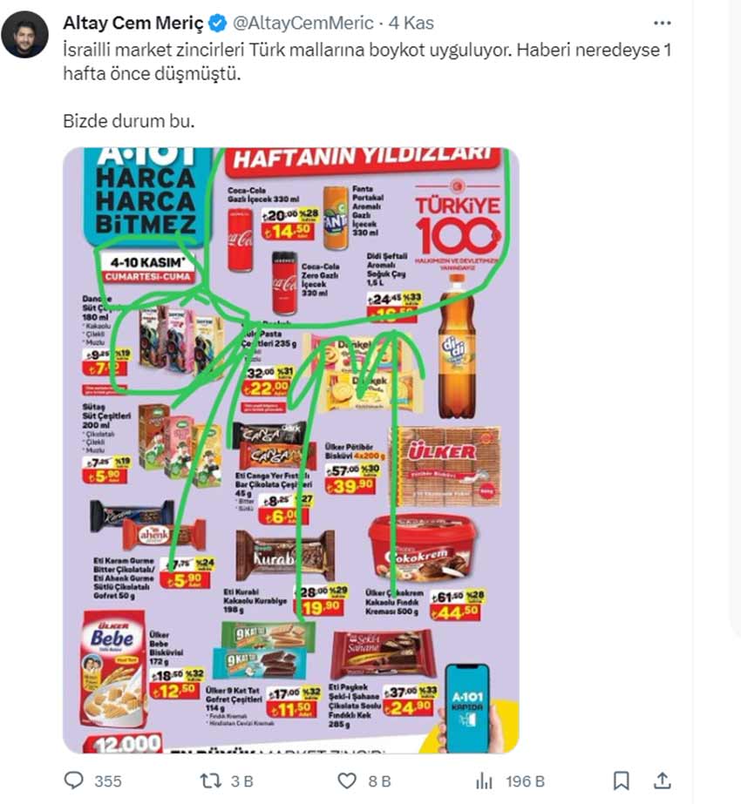
Task: Open the A101 flyer image
Action: (291, 450)
